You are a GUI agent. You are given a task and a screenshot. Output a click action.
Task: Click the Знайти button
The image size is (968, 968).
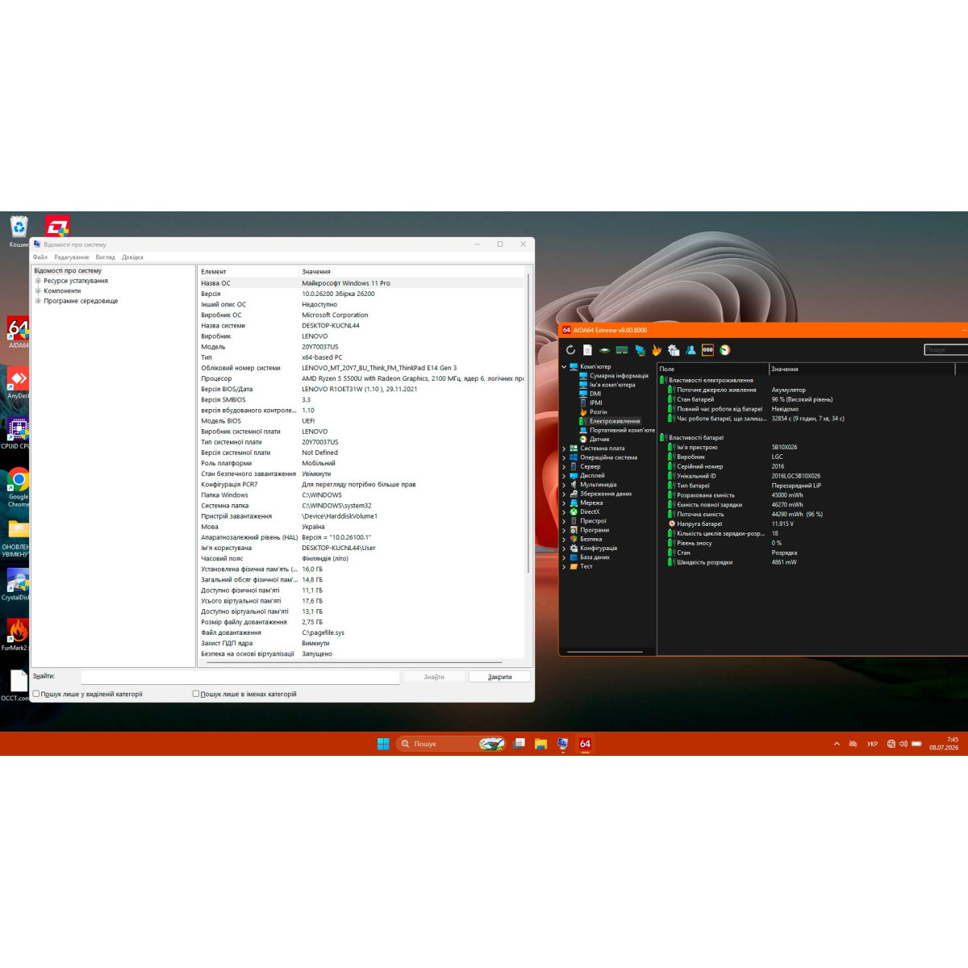pos(434,677)
